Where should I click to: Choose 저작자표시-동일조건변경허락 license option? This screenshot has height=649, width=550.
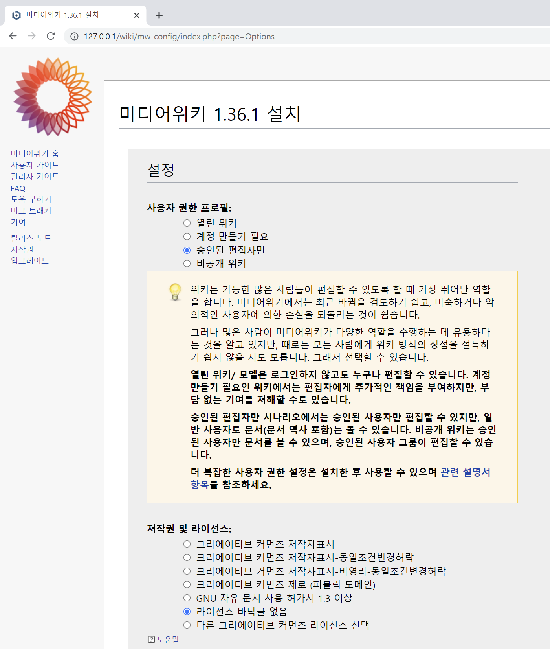(x=187, y=557)
